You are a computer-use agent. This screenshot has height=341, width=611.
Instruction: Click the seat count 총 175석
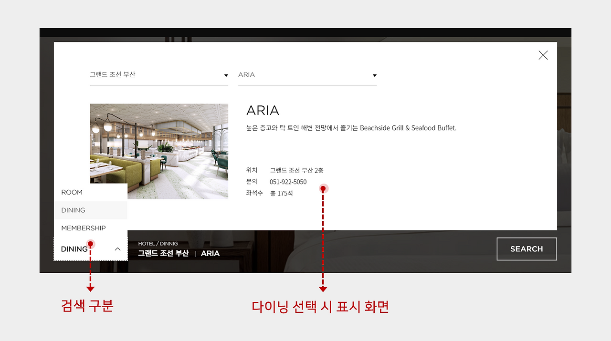(x=281, y=193)
